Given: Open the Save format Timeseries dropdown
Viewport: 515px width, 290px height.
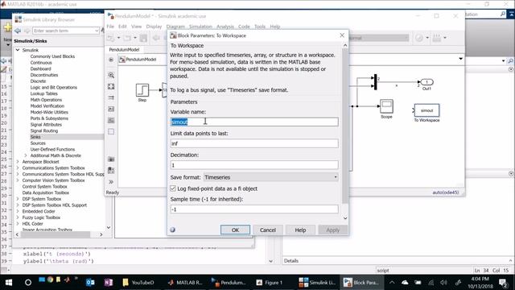Looking at the screenshot, I should (x=271, y=177).
